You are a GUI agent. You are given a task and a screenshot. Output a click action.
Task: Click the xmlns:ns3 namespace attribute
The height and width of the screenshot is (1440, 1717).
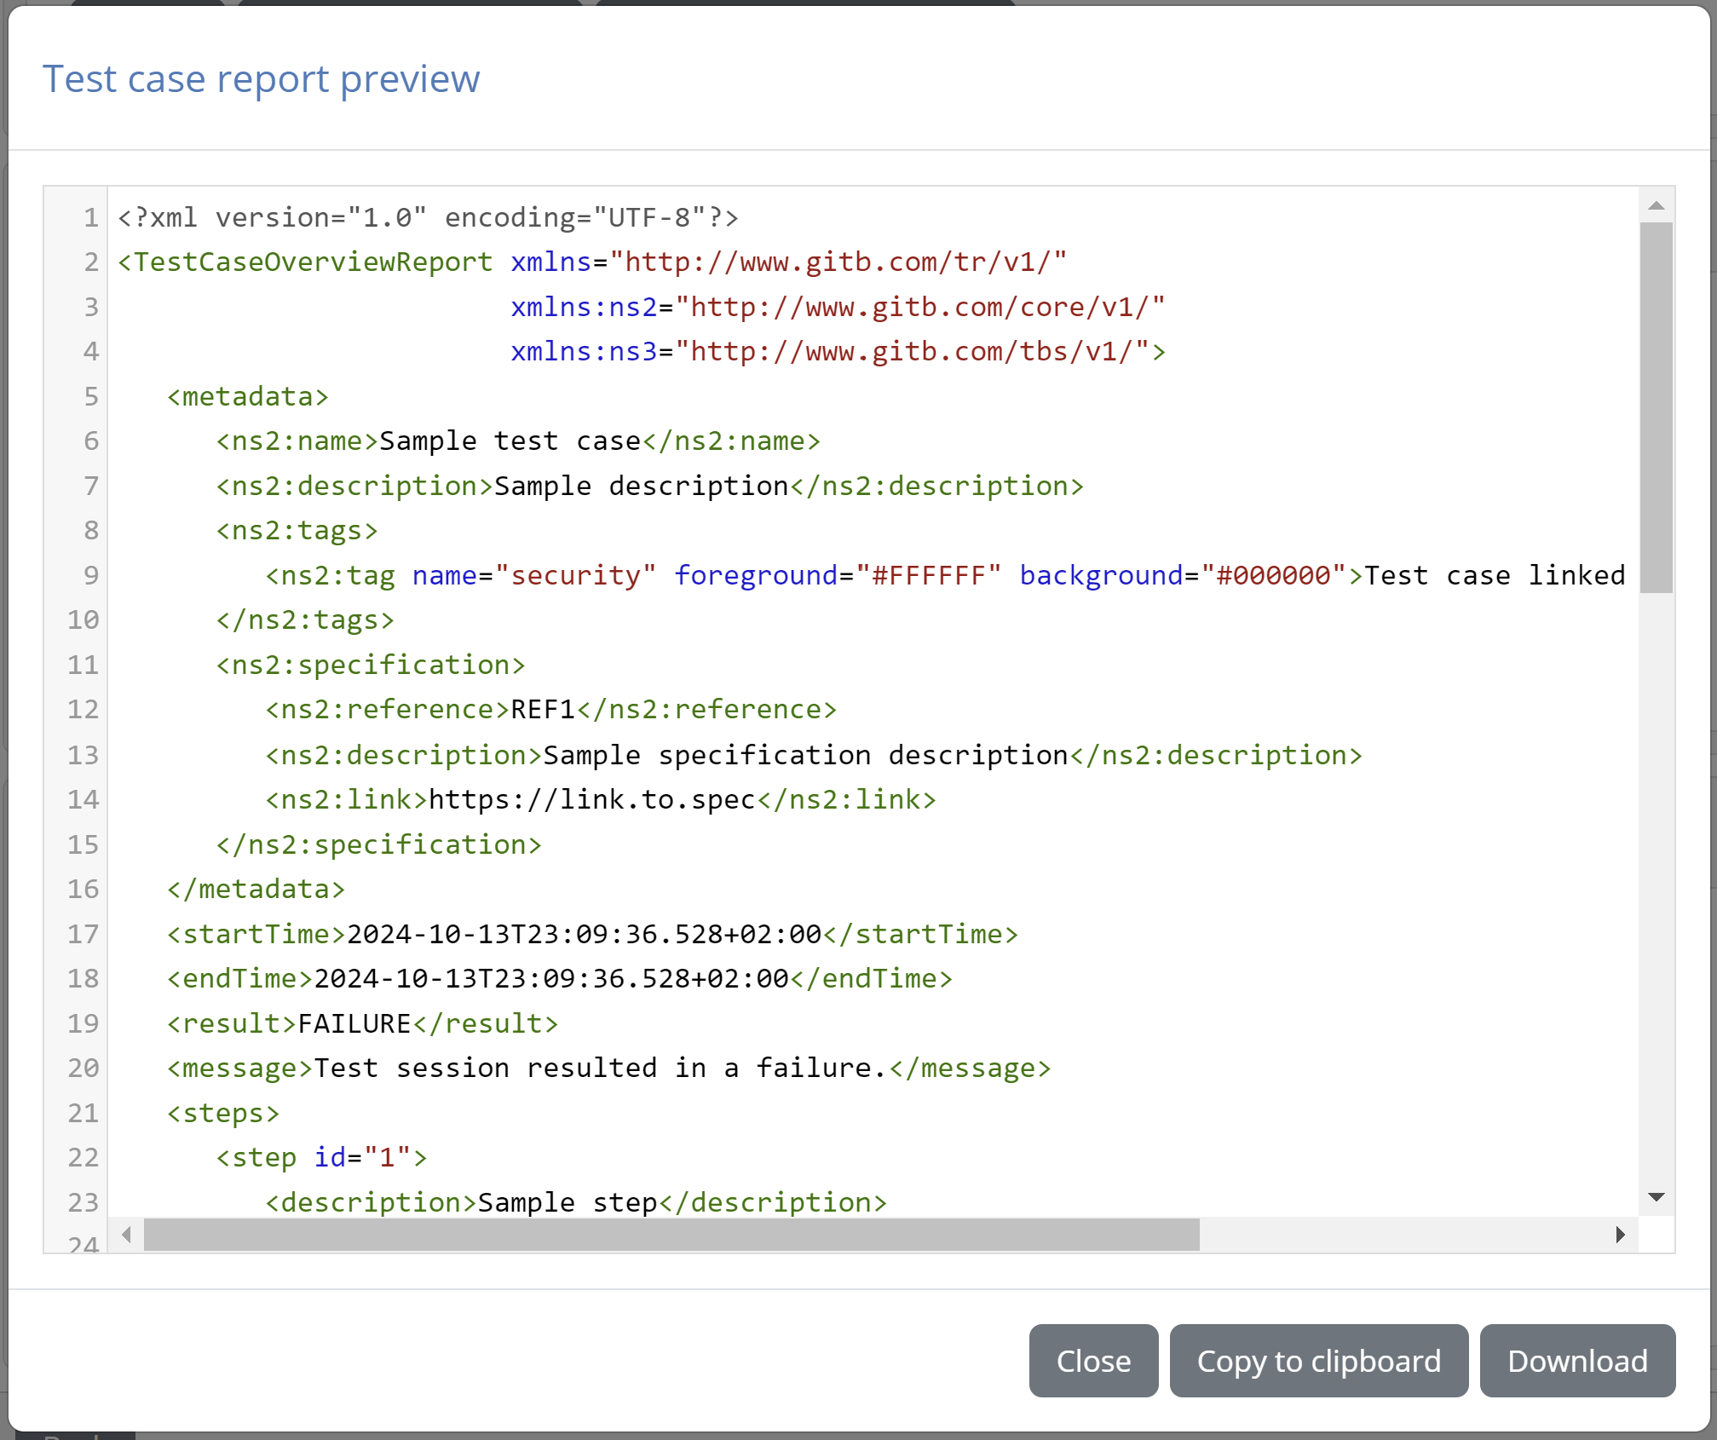pos(830,351)
